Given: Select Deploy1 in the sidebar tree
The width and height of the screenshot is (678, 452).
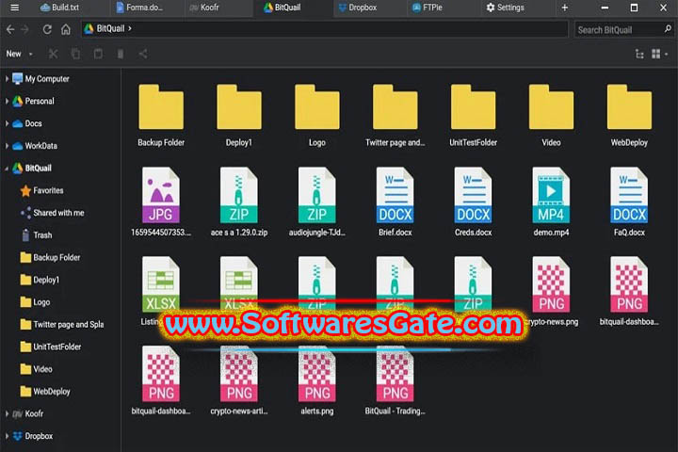Looking at the screenshot, I should point(40,280).
